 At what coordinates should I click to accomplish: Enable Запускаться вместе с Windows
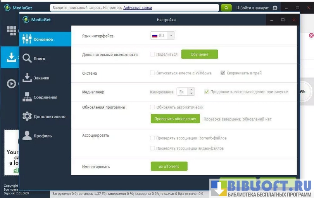click(x=152, y=73)
